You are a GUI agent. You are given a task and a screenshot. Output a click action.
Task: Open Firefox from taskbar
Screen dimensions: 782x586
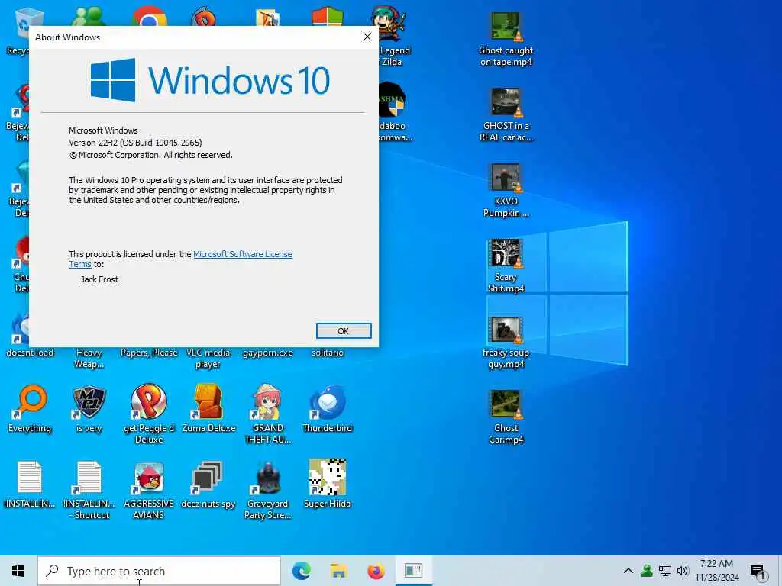[376, 571]
